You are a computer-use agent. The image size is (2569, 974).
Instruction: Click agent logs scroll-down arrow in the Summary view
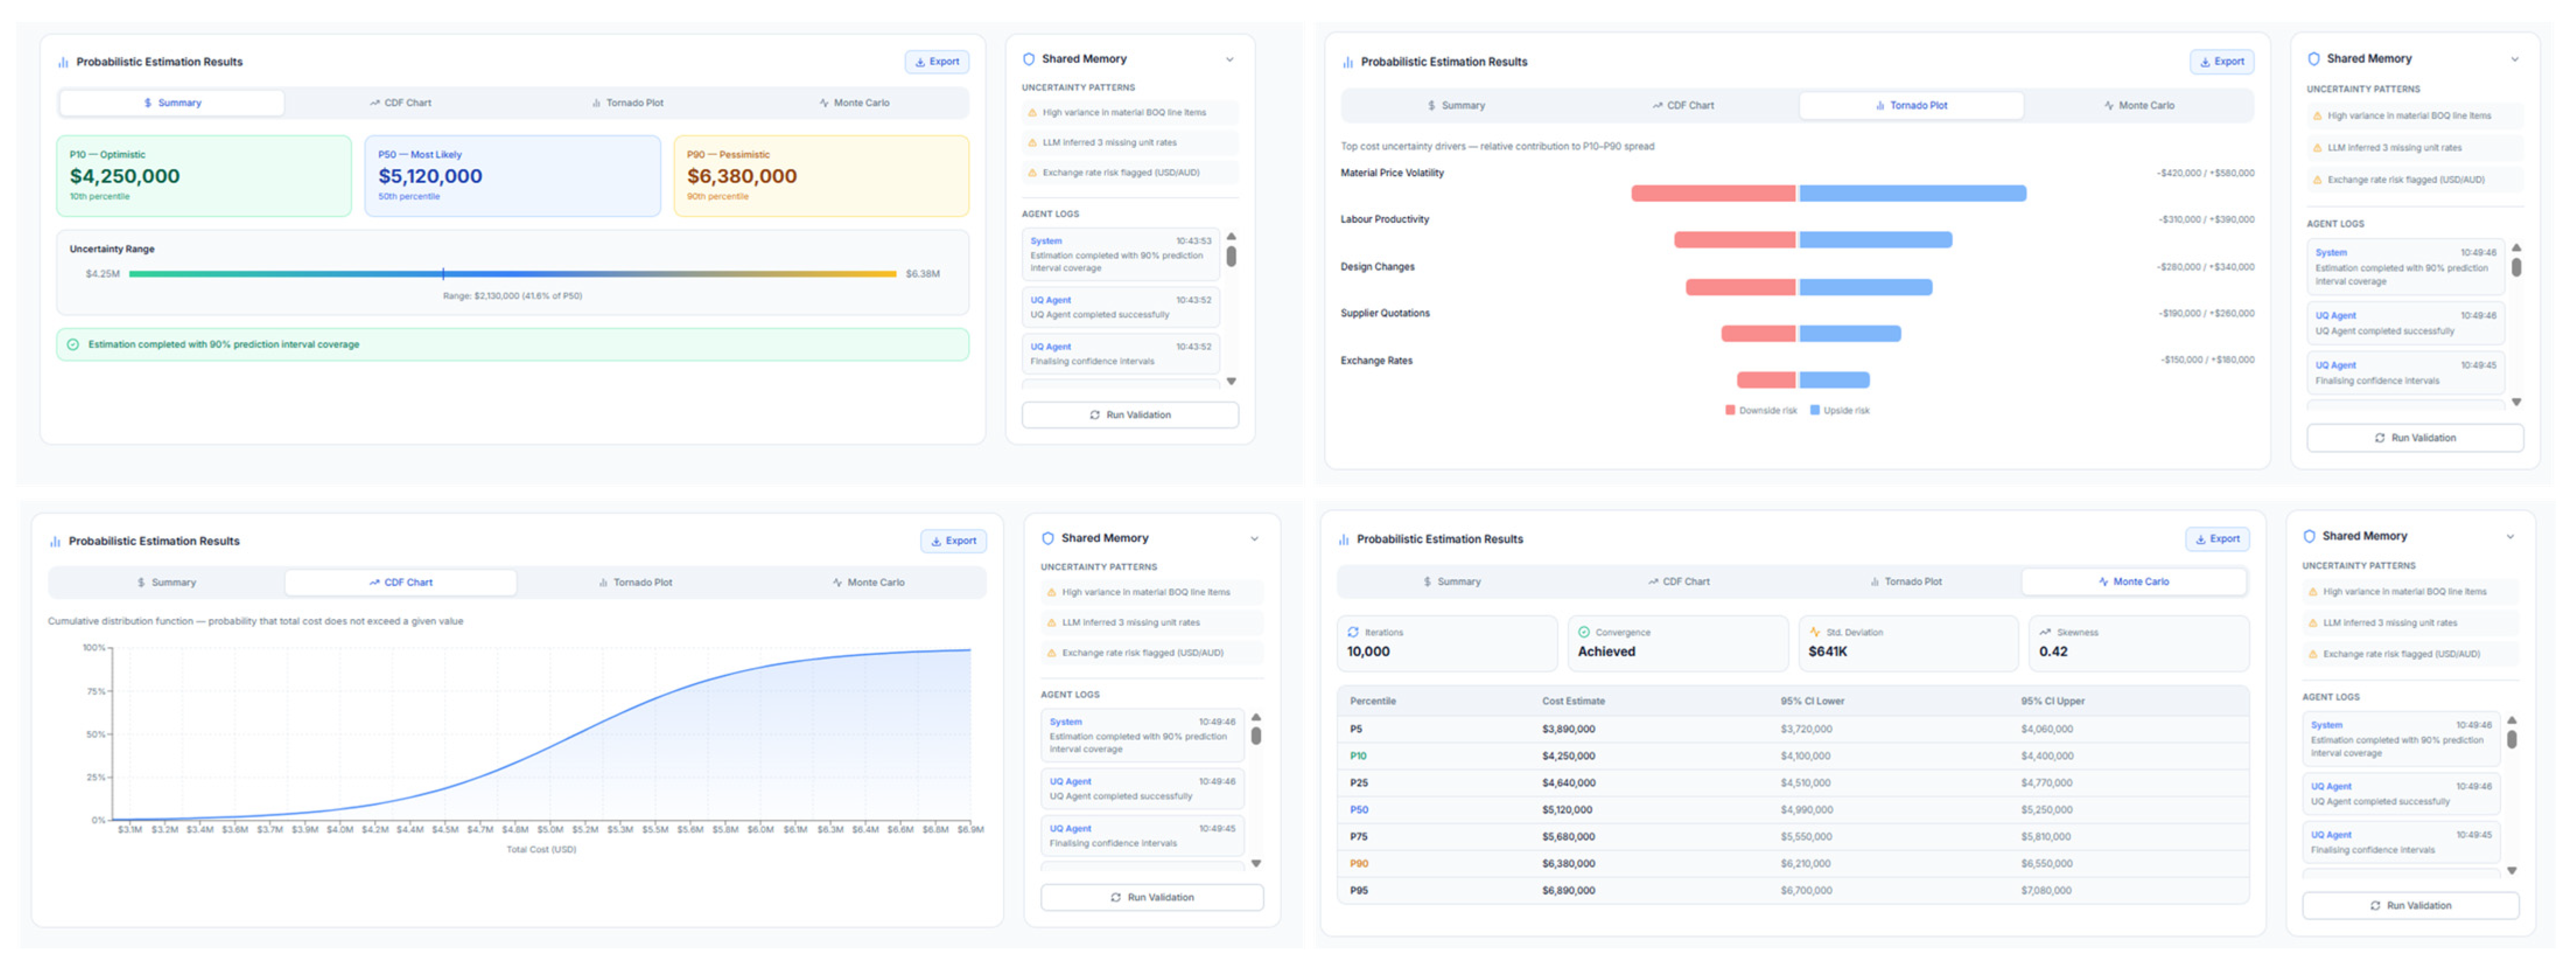tap(1232, 382)
